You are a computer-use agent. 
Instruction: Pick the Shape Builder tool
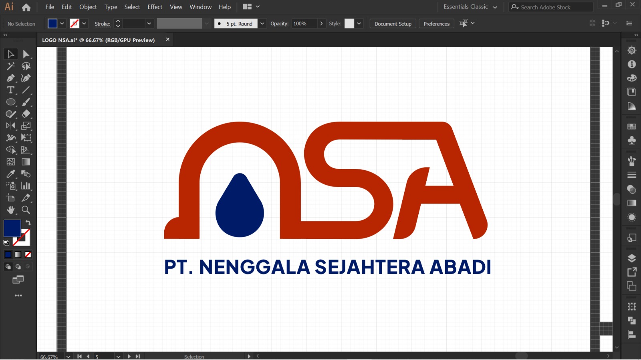11,150
